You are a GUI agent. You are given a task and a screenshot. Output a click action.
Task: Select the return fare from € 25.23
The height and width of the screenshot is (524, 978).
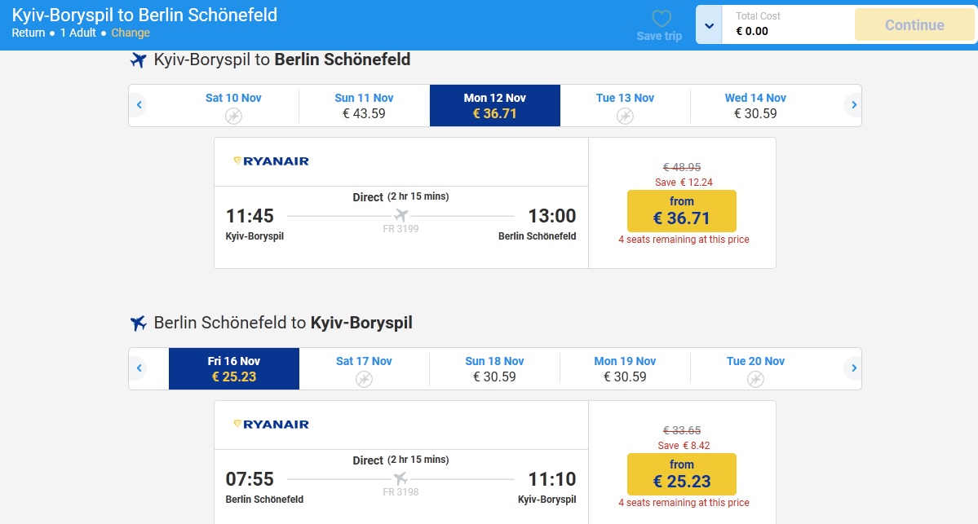[681, 474]
